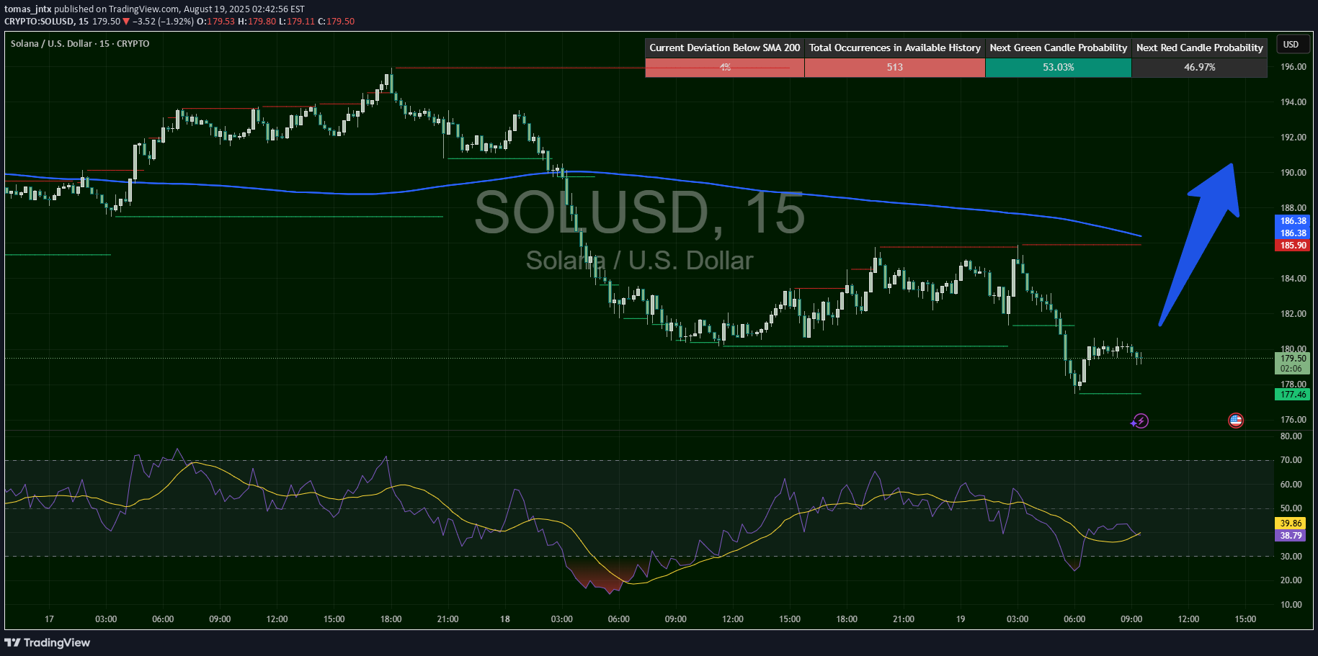This screenshot has width=1318, height=656.
Task: Click the TradingView logo at bottom
Action: pyautogui.click(x=48, y=642)
